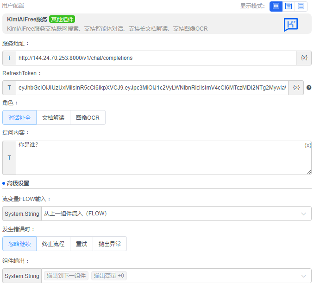
Task: Open help tooltip next to RefreshToken
Action: click(x=309, y=87)
